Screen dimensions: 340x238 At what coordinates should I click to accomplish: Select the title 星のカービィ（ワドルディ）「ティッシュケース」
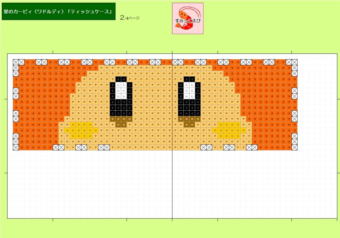click(58, 12)
